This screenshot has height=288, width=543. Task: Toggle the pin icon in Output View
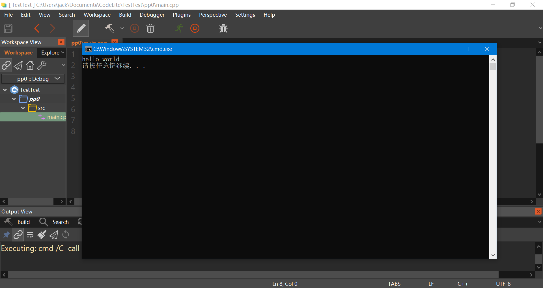(6, 235)
